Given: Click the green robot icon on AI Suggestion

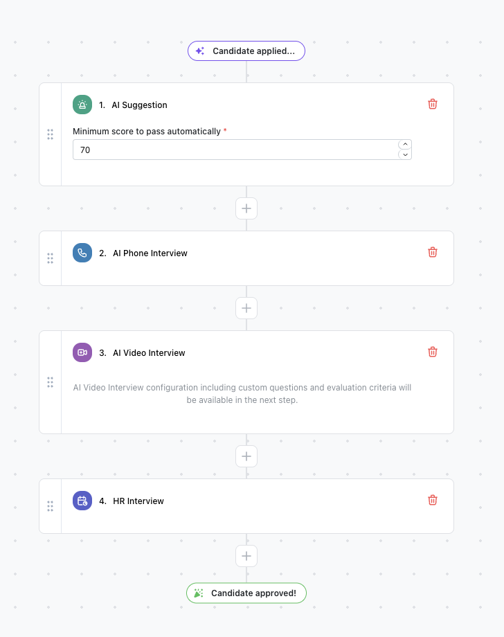Looking at the screenshot, I should 82,105.
